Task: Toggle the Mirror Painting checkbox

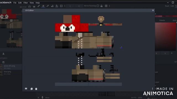Action: [98, 6]
